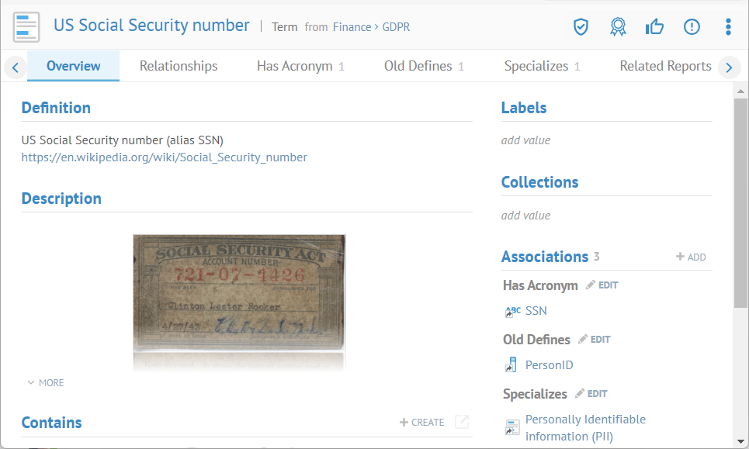Click the exclamation warning icon

(692, 27)
